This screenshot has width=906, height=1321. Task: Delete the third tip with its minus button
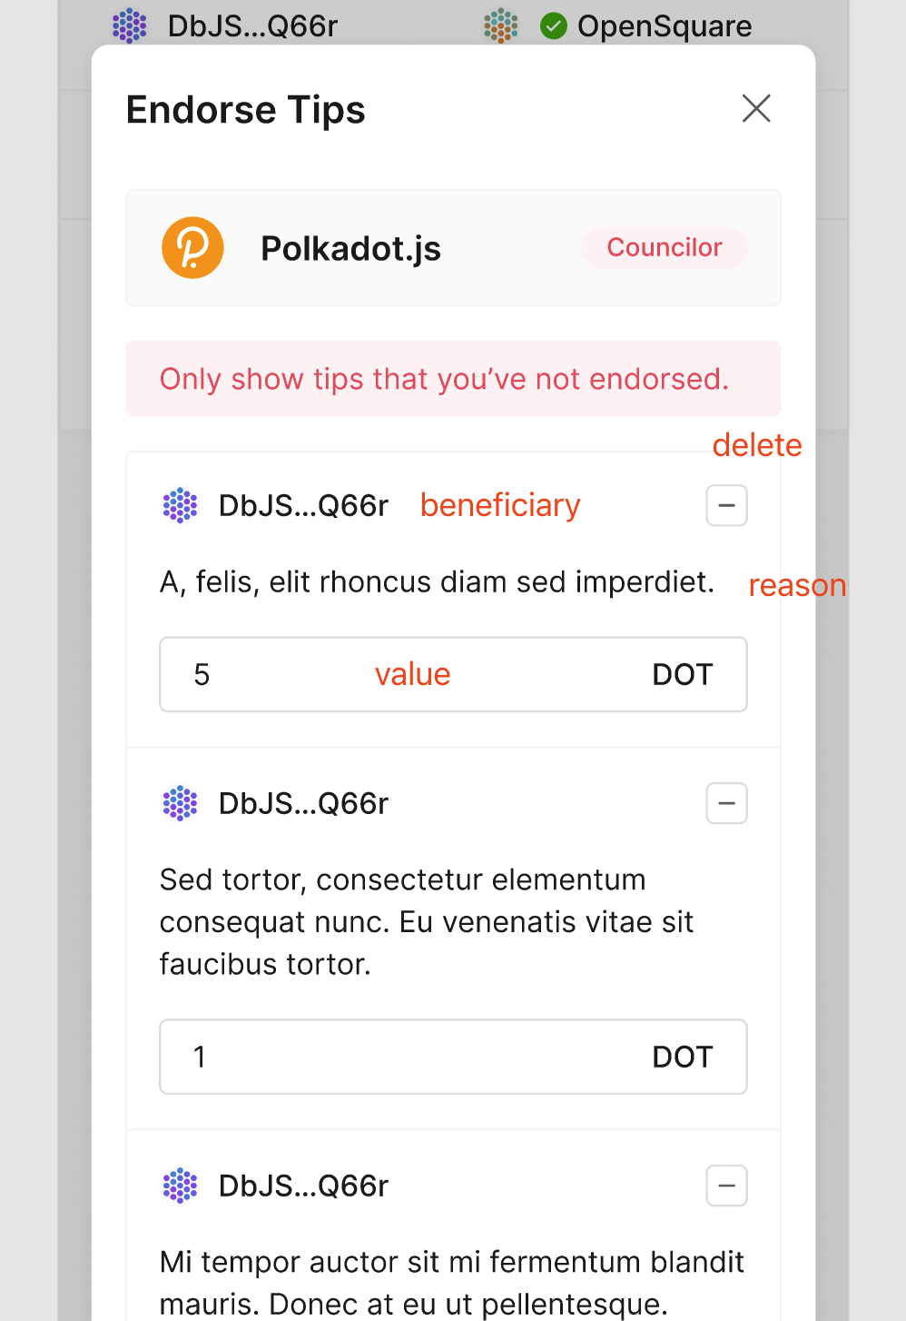point(726,1186)
